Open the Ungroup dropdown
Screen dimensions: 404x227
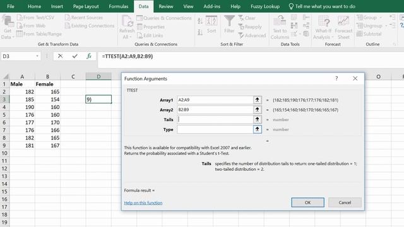[x=372, y=26]
